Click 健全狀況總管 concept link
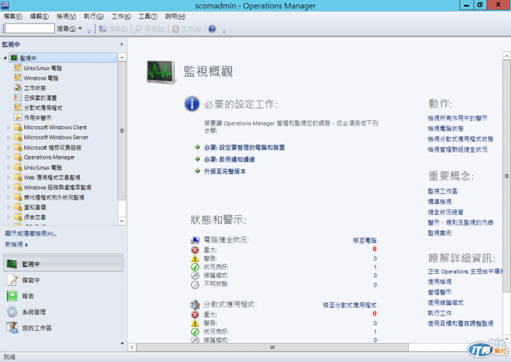The width and height of the screenshot is (511, 362). point(445,212)
